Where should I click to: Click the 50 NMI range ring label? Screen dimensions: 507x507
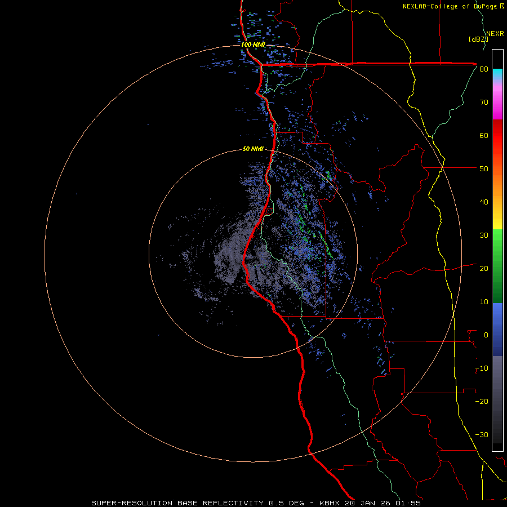coord(253,149)
